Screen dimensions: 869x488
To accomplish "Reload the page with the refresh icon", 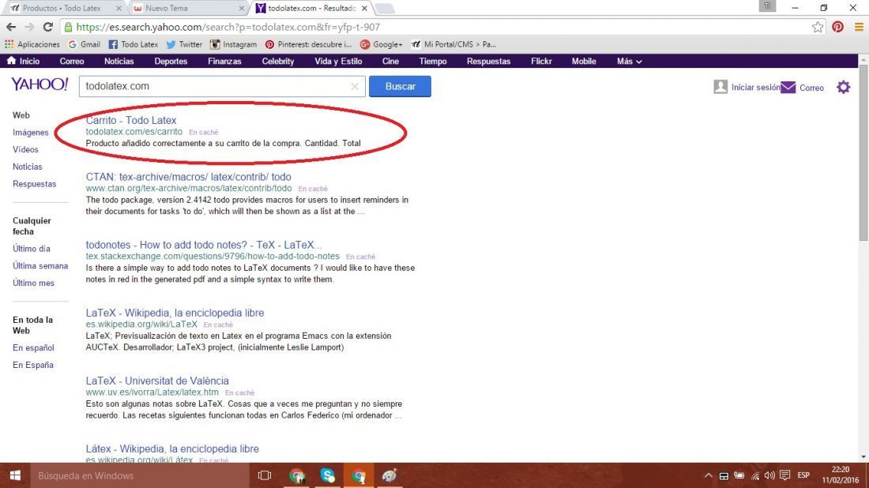I will (48, 27).
